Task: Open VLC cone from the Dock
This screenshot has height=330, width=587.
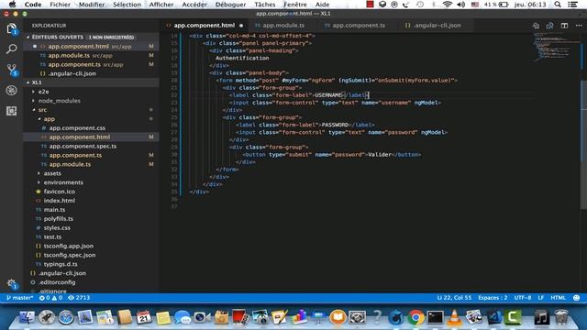Action: tap(454, 317)
